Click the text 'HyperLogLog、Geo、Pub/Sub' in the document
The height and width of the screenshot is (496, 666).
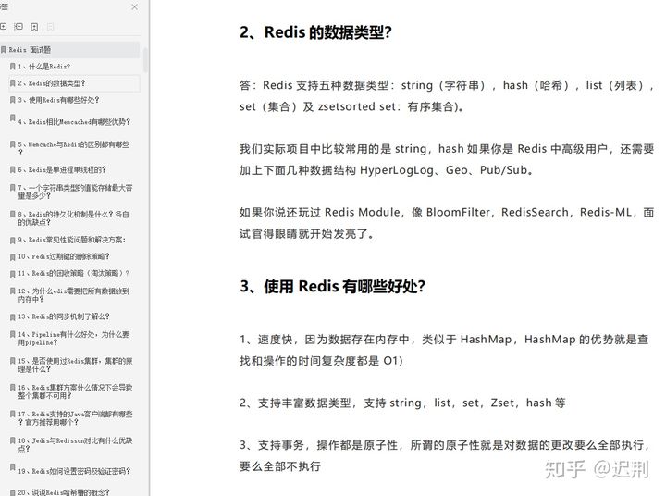tap(443, 170)
